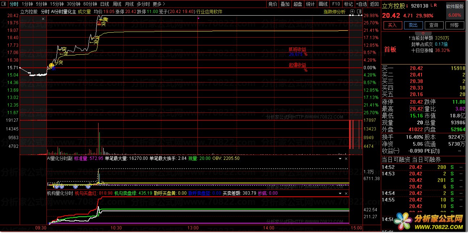Click the 14:52 trade tick row
This screenshot has height=233, width=469.
[423, 167]
